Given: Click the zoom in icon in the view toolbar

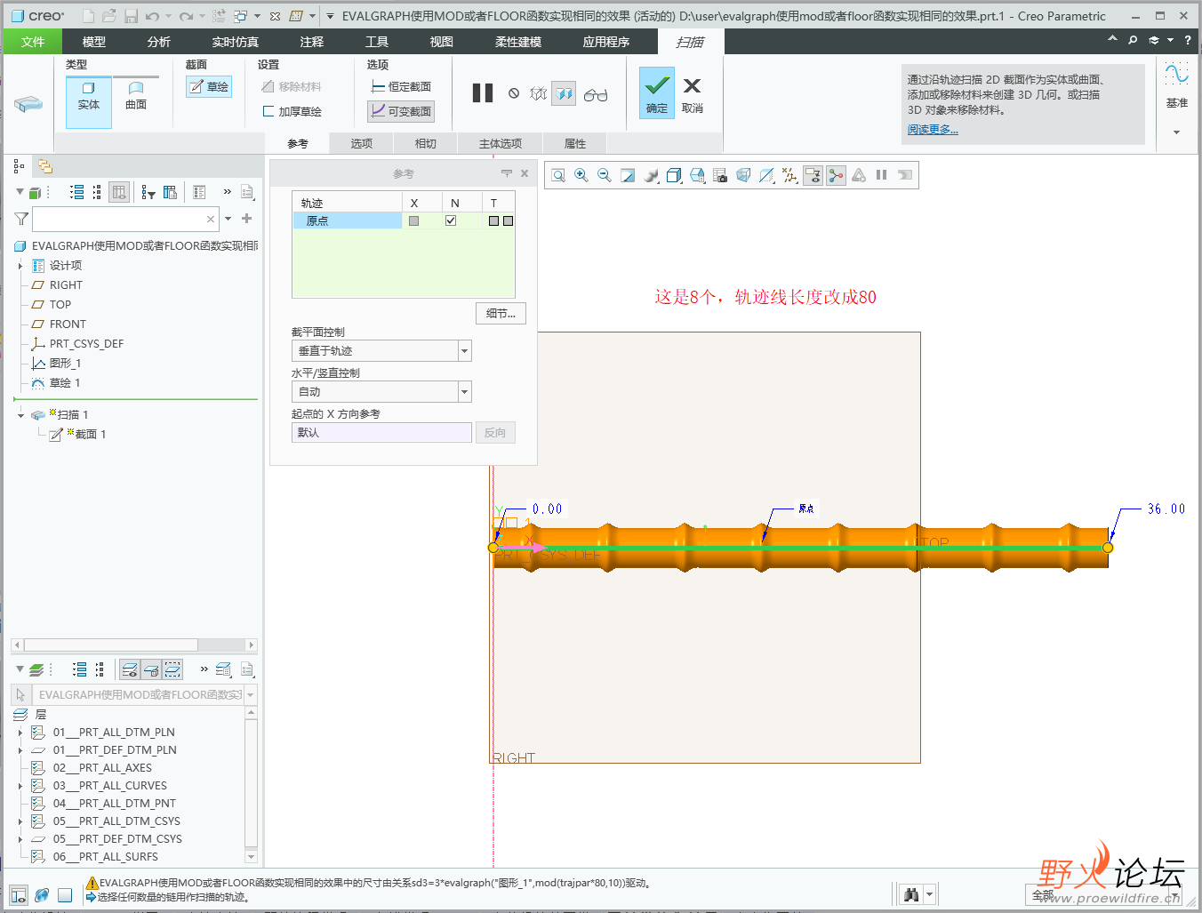Looking at the screenshot, I should [581, 176].
